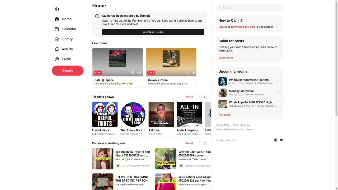Open the Useful Idiots show title
338x190 pixels.
point(101,130)
